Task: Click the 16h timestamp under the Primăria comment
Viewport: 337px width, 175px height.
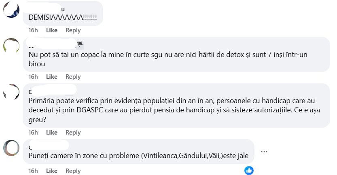Action: (x=33, y=133)
